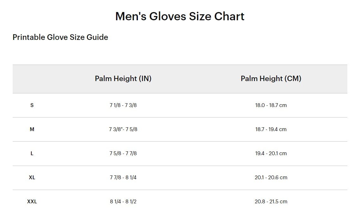Click the 19.4 - 20.1 cm cell
The image size is (359, 222).
point(271,153)
